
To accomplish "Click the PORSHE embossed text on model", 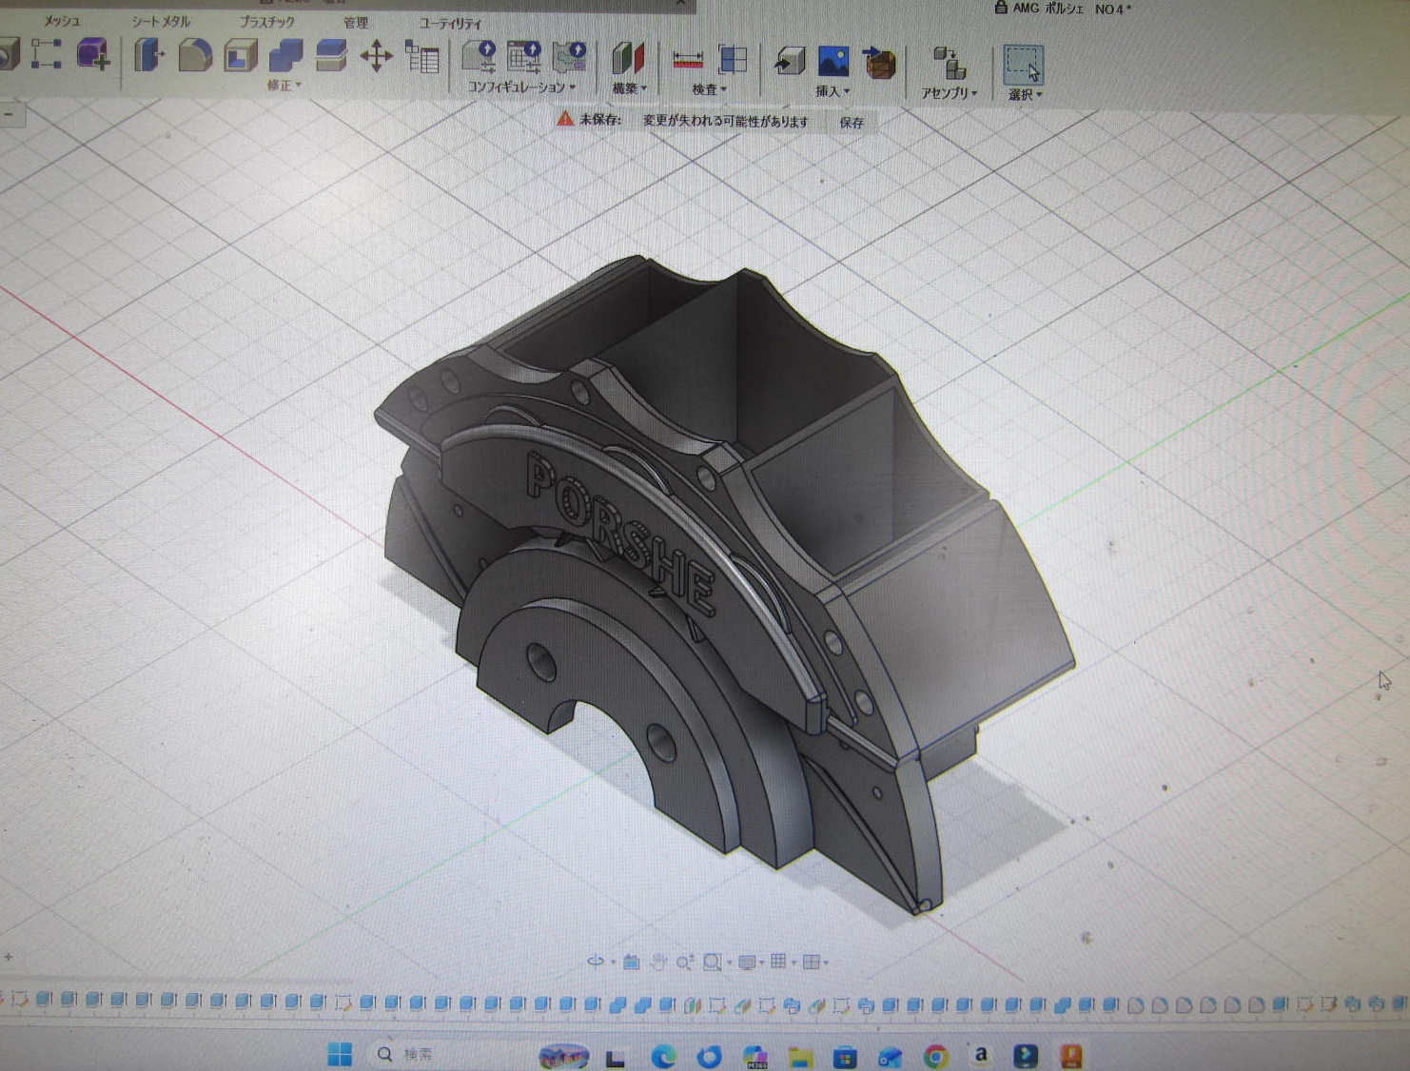I will point(620,535).
